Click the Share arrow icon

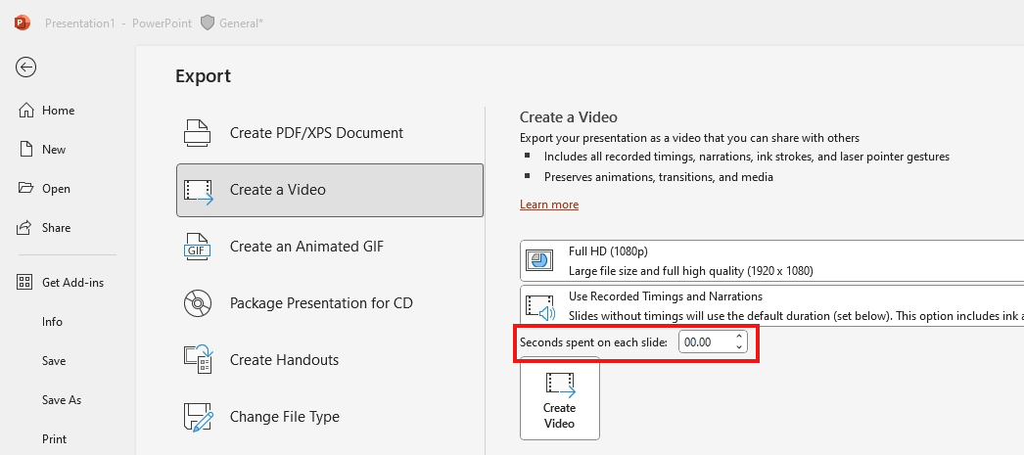click(x=24, y=227)
